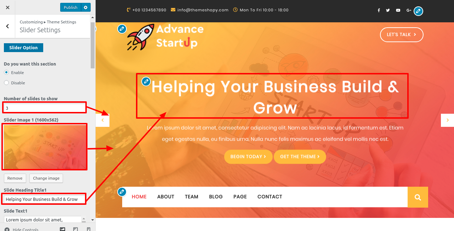Screen dimensions: 454x231
Task: Open the ABOUT menu item
Action: pos(166,197)
